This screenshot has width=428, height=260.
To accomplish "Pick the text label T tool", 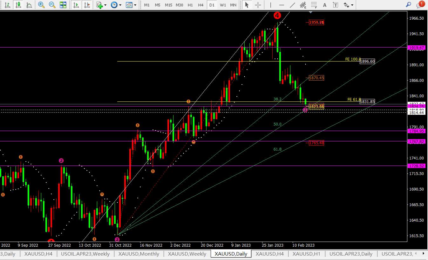I will tap(335, 5).
